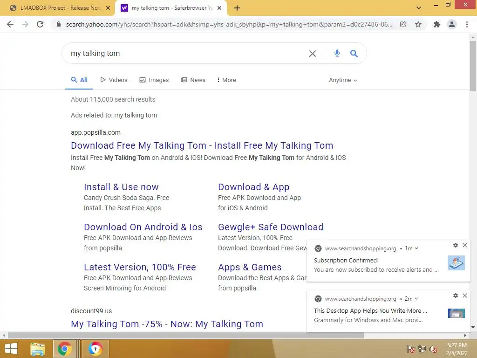Expand the Subscription Confirmed notification chevron

[416, 248]
